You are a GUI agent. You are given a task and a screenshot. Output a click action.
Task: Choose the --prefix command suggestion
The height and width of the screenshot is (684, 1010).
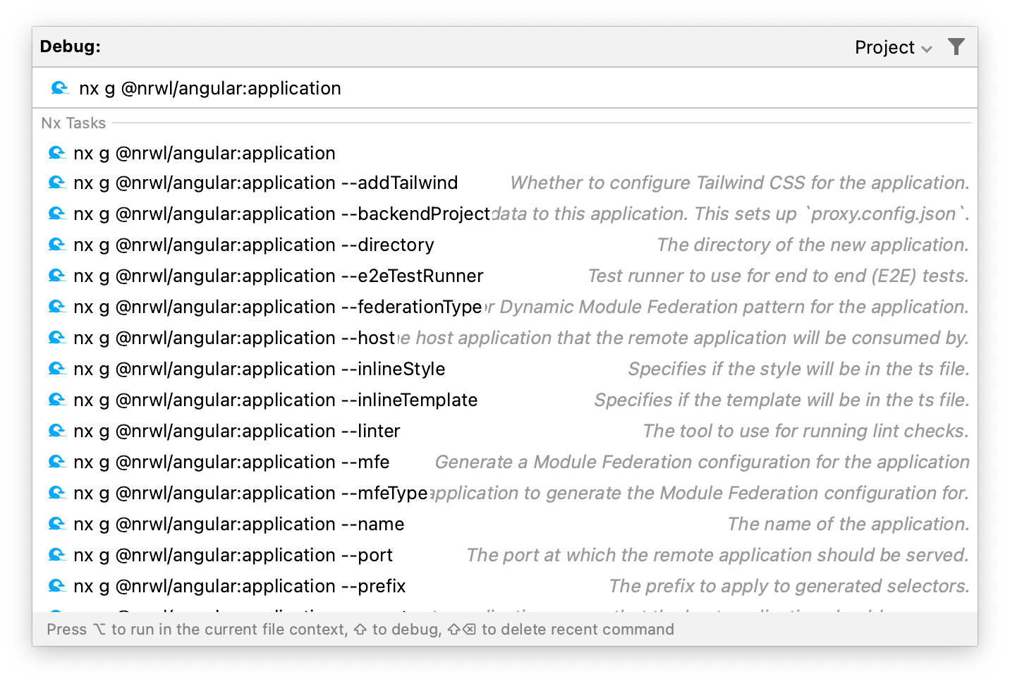point(505,586)
